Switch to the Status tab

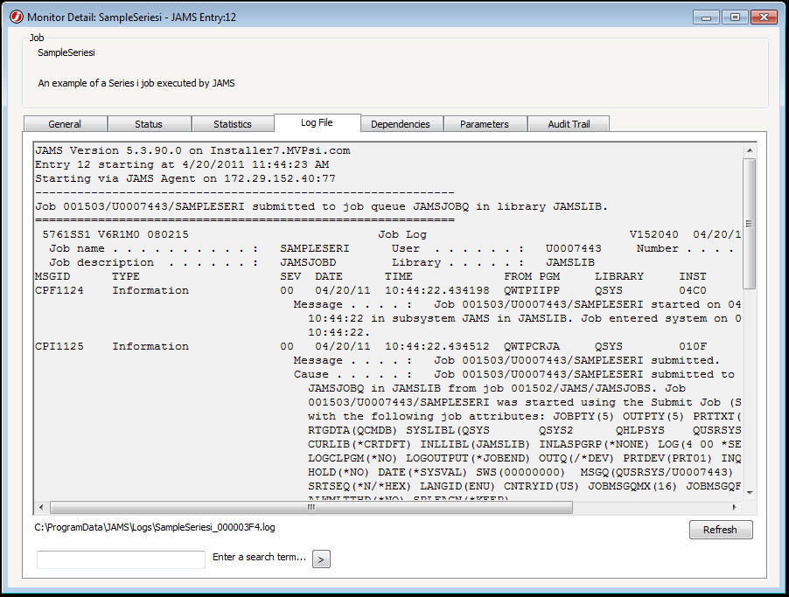[149, 124]
